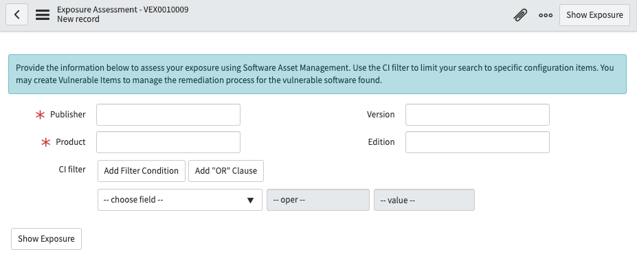Viewport: 637px width, 263px height.
Task: Click the blue informational message banner
Action: [x=317, y=74]
